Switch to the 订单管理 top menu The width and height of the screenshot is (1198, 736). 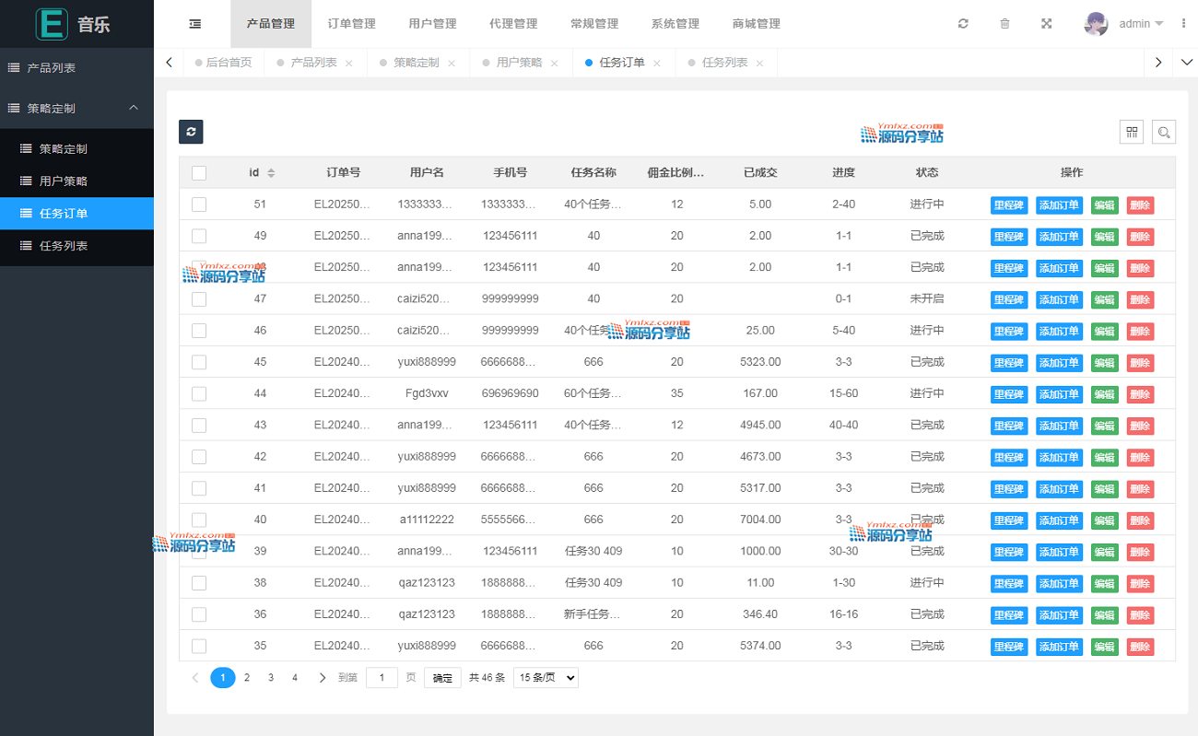pyautogui.click(x=351, y=24)
